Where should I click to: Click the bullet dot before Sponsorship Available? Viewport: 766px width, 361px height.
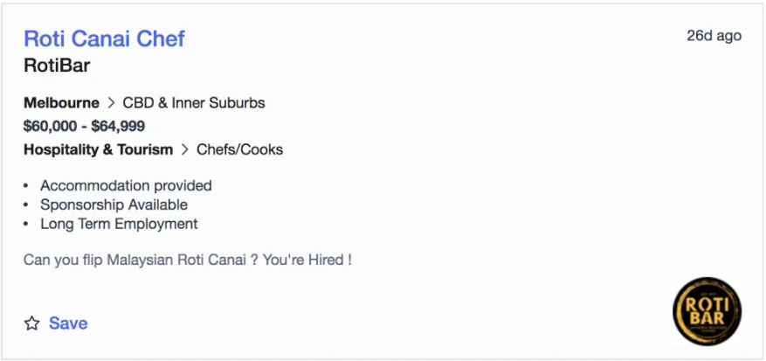coord(26,205)
